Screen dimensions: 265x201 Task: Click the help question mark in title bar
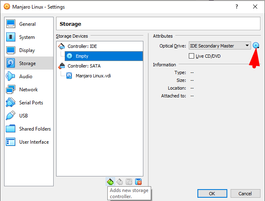tap(236, 7)
